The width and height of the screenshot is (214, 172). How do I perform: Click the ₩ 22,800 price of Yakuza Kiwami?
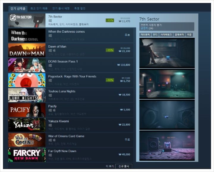click(x=124, y=125)
